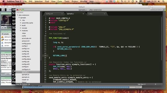
Task: Open the Tools menu
Action: [67, 1]
